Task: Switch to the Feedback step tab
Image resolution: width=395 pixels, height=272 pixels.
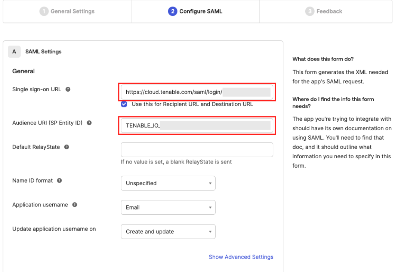Action: 324,11
